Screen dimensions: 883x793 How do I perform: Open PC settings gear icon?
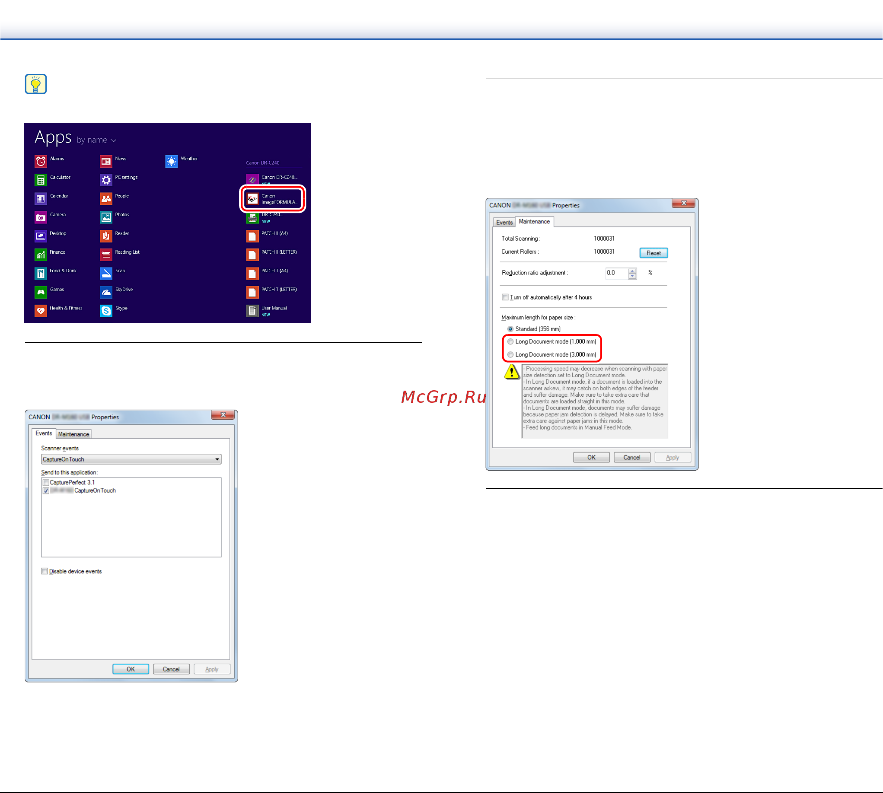click(x=106, y=180)
